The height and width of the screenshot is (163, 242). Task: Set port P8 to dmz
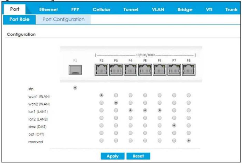189,125
